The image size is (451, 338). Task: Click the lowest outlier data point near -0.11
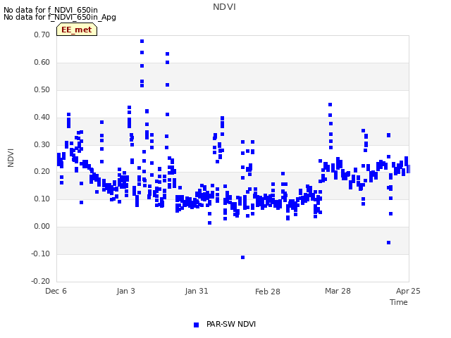click(242, 258)
